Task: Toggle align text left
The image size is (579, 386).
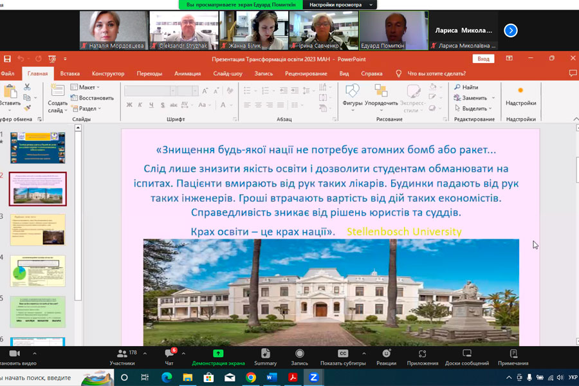Action: (247, 105)
